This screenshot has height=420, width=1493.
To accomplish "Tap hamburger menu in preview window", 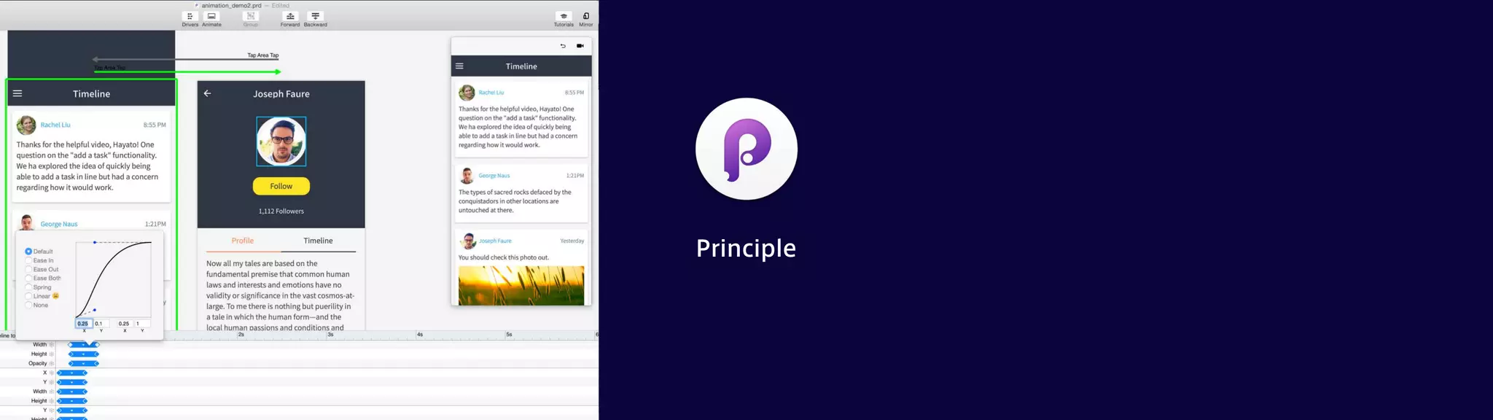I will 459,66.
